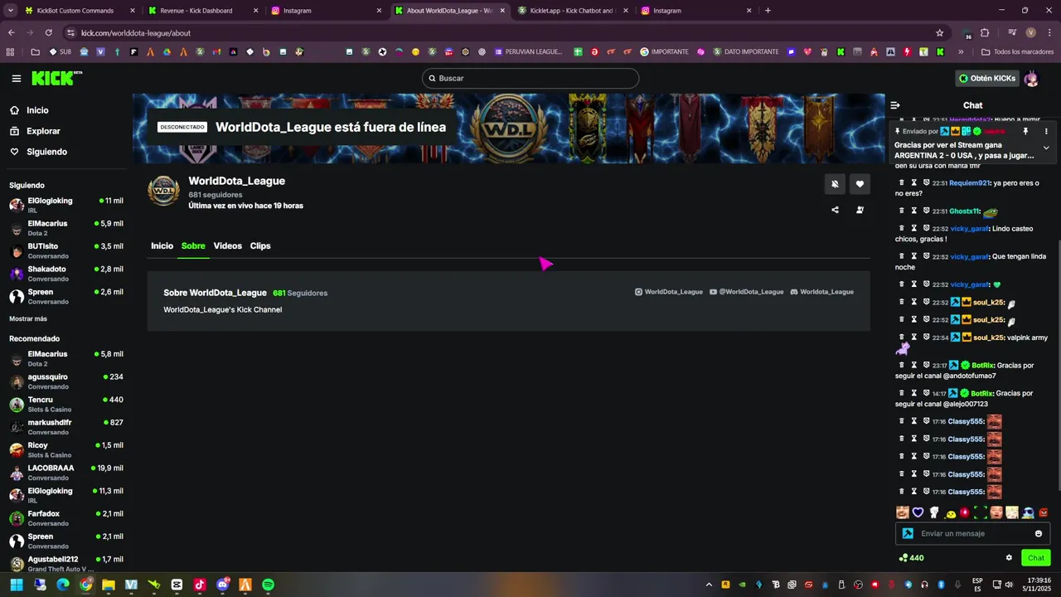The image size is (1061, 597).
Task: Select the green brackets quick emote
Action: 981,512
